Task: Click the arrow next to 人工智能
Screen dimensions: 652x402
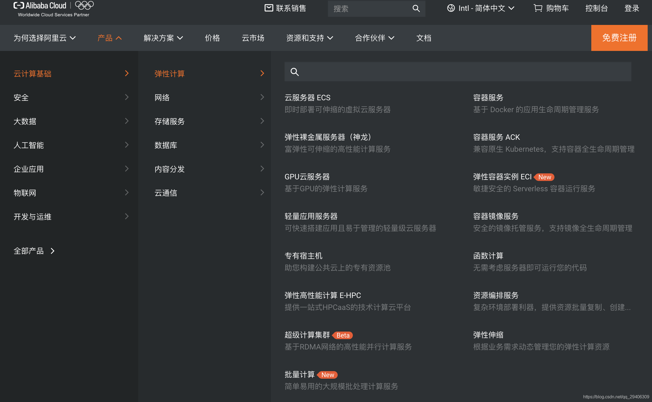Action: point(127,145)
